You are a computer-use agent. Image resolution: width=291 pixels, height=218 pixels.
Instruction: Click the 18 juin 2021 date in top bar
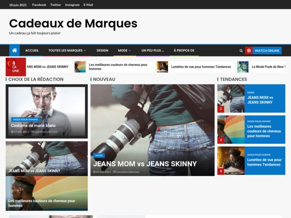click(x=18, y=5)
